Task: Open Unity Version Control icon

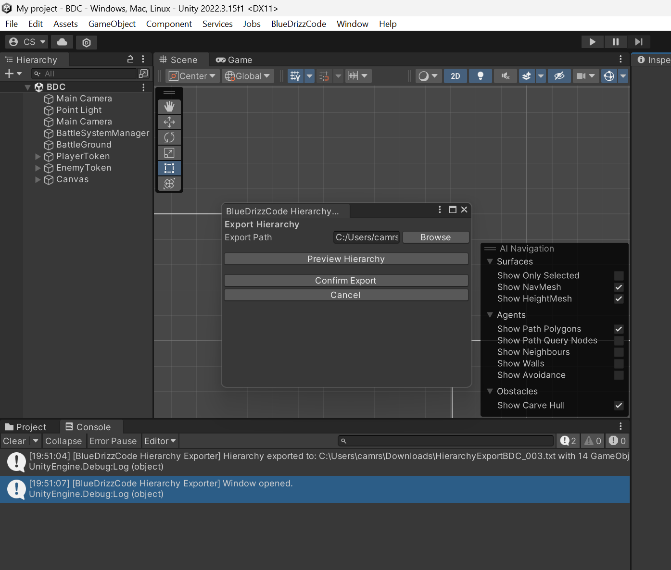Action: (x=87, y=42)
